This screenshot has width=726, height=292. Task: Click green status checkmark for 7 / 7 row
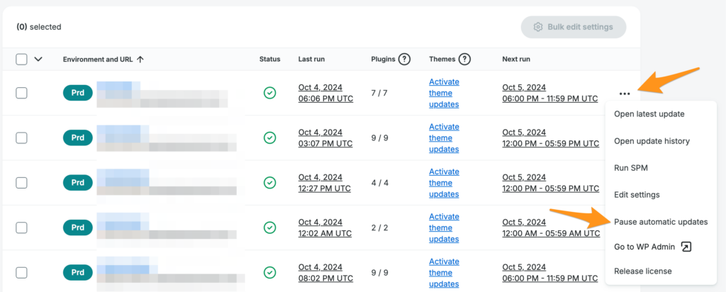click(x=269, y=93)
